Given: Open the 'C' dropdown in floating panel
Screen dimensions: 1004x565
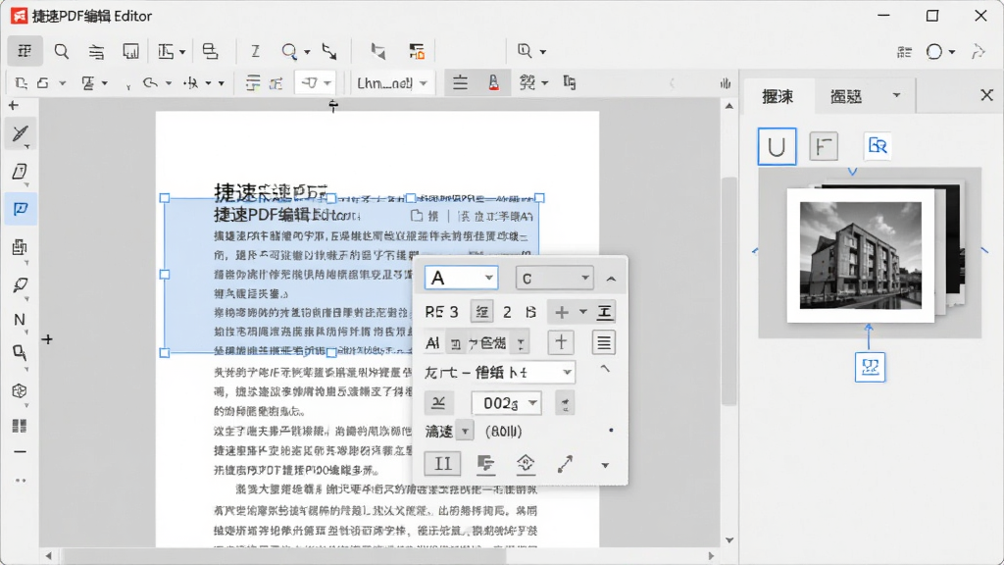Looking at the screenshot, I should tap(555, 278).
